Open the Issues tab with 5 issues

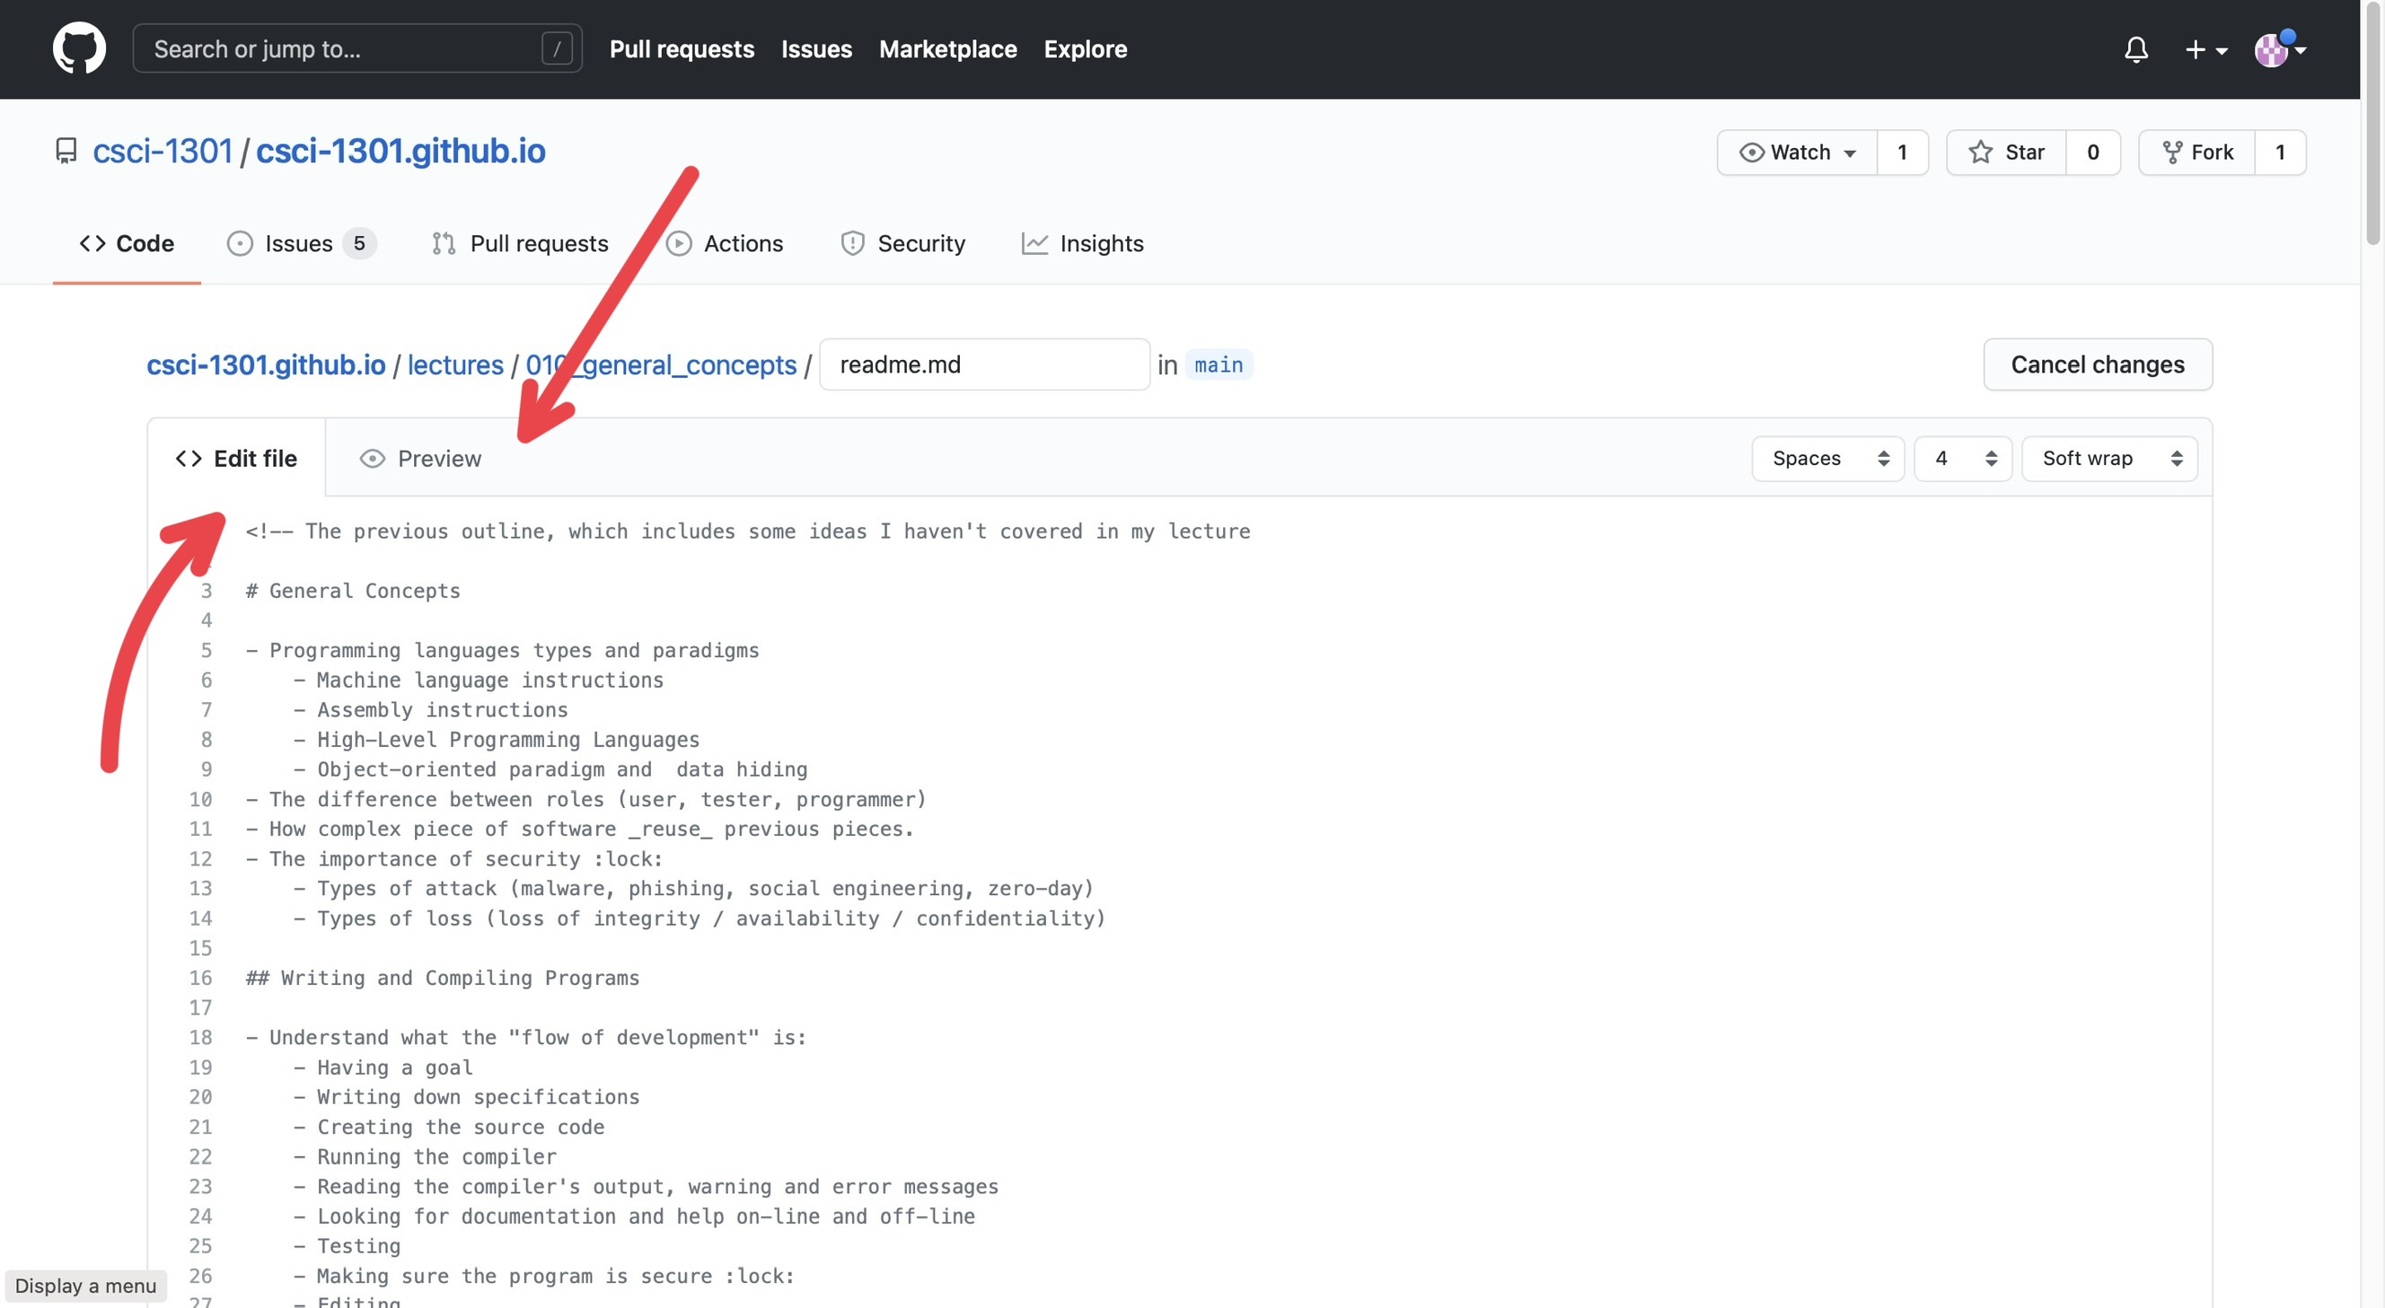coord(300,243)
